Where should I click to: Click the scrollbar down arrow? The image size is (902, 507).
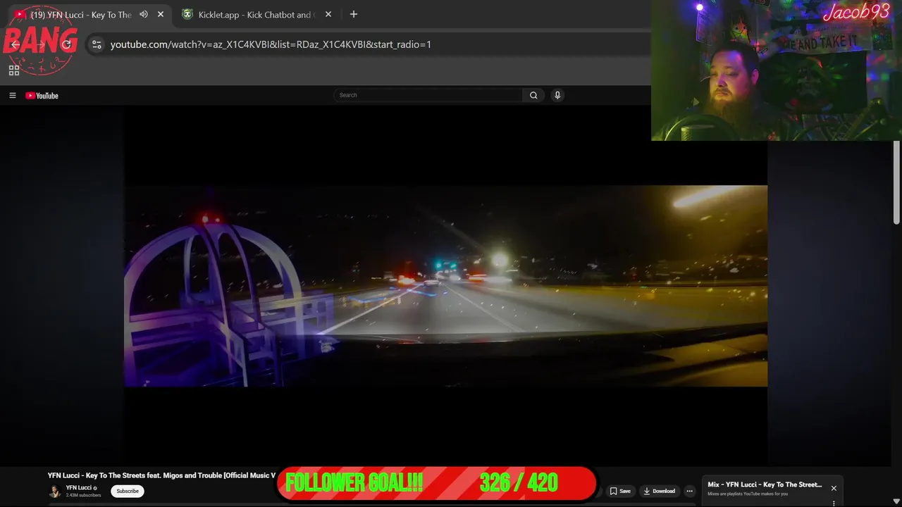click(896, 501)
